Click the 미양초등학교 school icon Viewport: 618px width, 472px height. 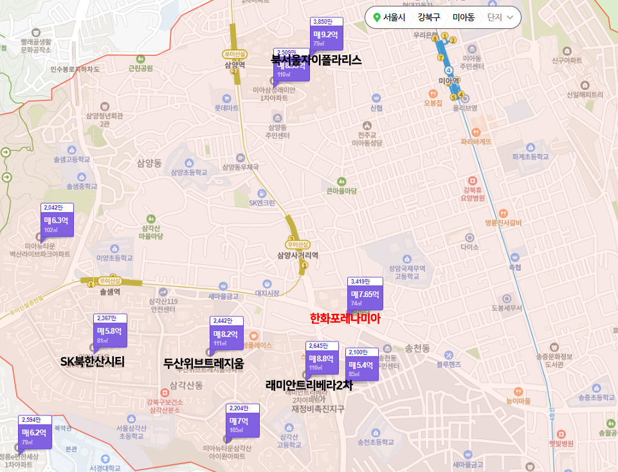click(x=114, y=249)
